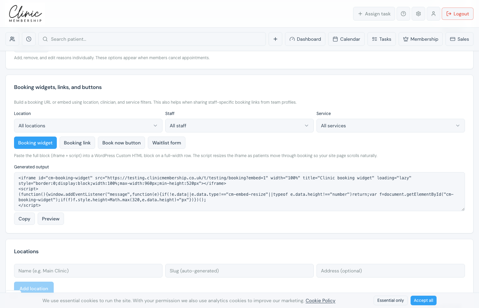Open the Calendar page
The width and height of the screenshot is (479, 308).
tap(346, 39)
